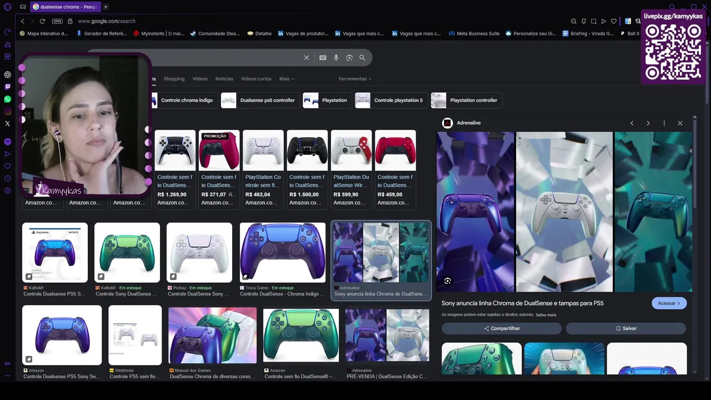Open Troca Game Chroma Indigo thumbnail
The image size is (711, 400).
283,253
